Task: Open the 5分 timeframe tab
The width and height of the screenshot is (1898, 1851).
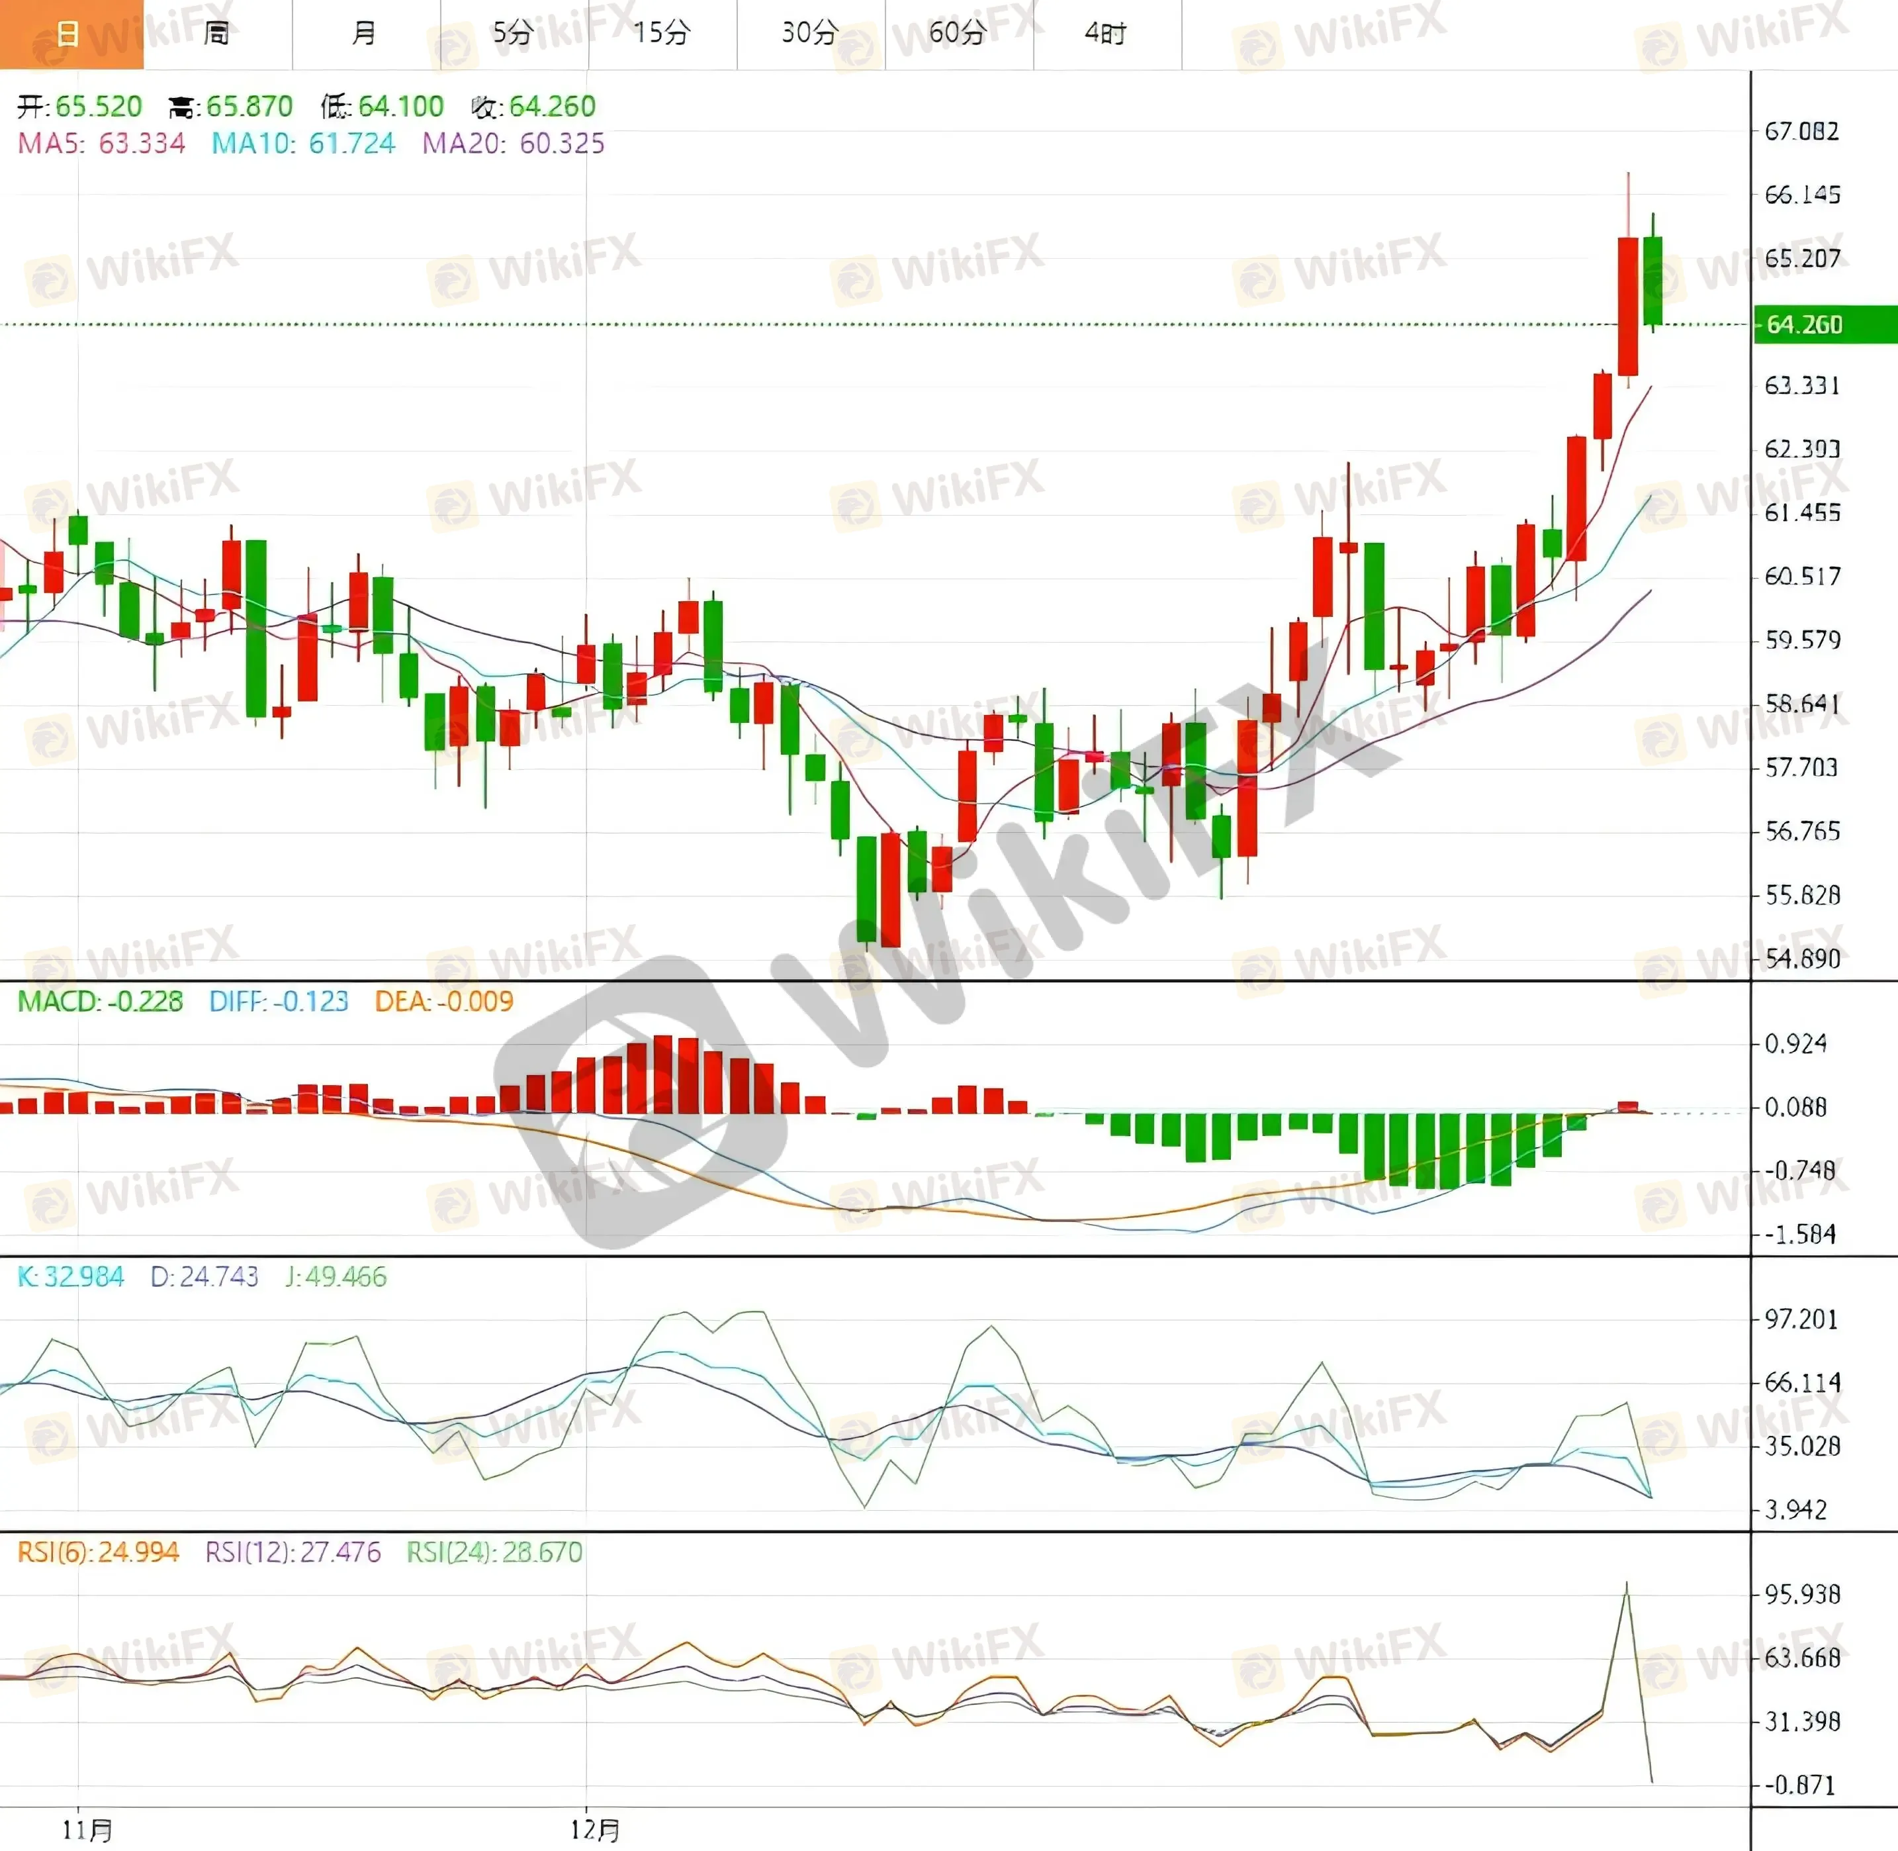Action: [x=513, y=34]
